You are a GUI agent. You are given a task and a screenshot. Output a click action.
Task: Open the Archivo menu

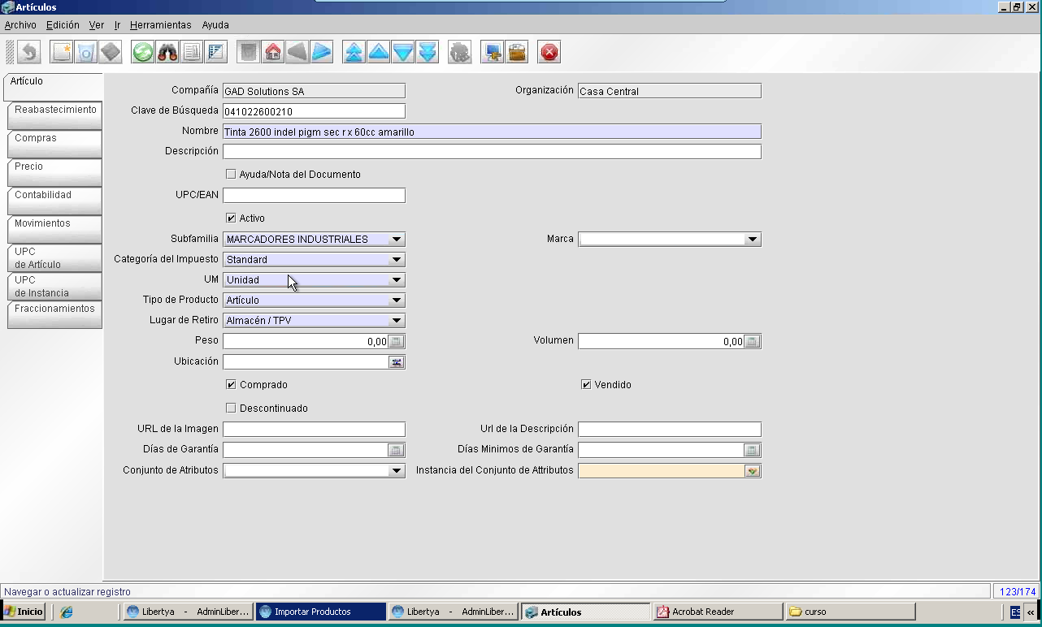pos(20,25)
